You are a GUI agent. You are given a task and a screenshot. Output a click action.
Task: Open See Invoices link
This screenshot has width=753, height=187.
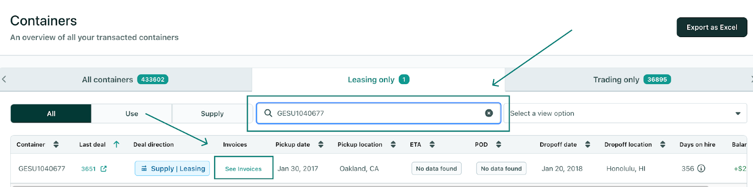[243, 169]
